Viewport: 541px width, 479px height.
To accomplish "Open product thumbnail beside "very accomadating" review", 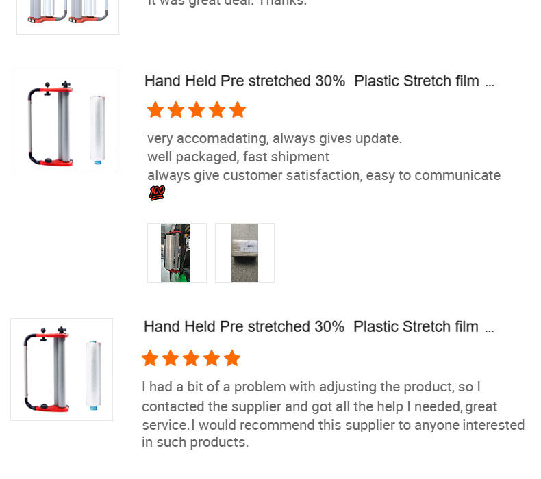I will point(67,121).
